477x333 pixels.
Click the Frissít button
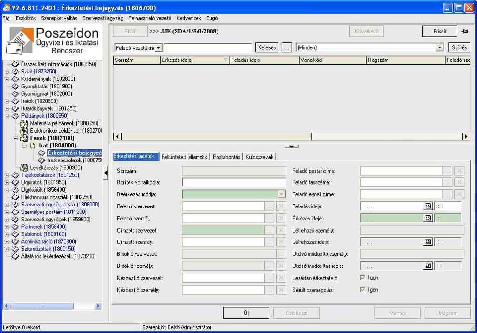[x=440, y=31]
